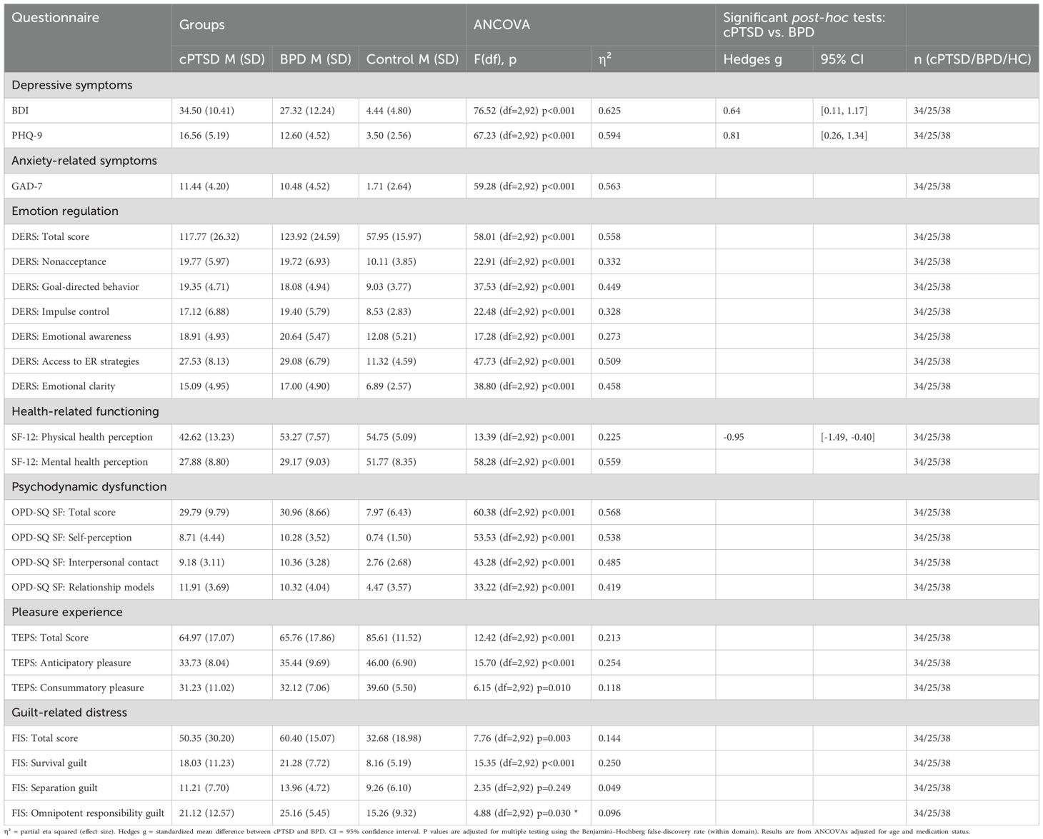This screenshot has height=839, width=1043.
Task: Click the OPD-SQ SF: Self-perception row label
Action: (71, 538)
